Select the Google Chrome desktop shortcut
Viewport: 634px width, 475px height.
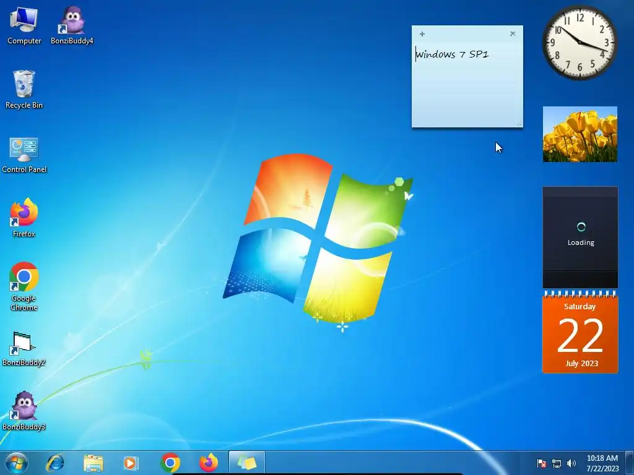coord(24,286)
